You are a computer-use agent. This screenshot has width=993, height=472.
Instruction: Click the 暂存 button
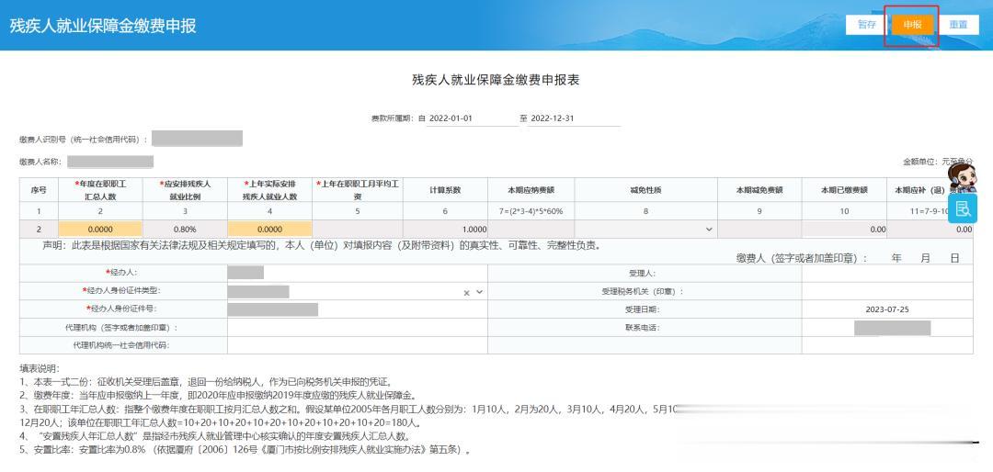(x=867, y=25)
